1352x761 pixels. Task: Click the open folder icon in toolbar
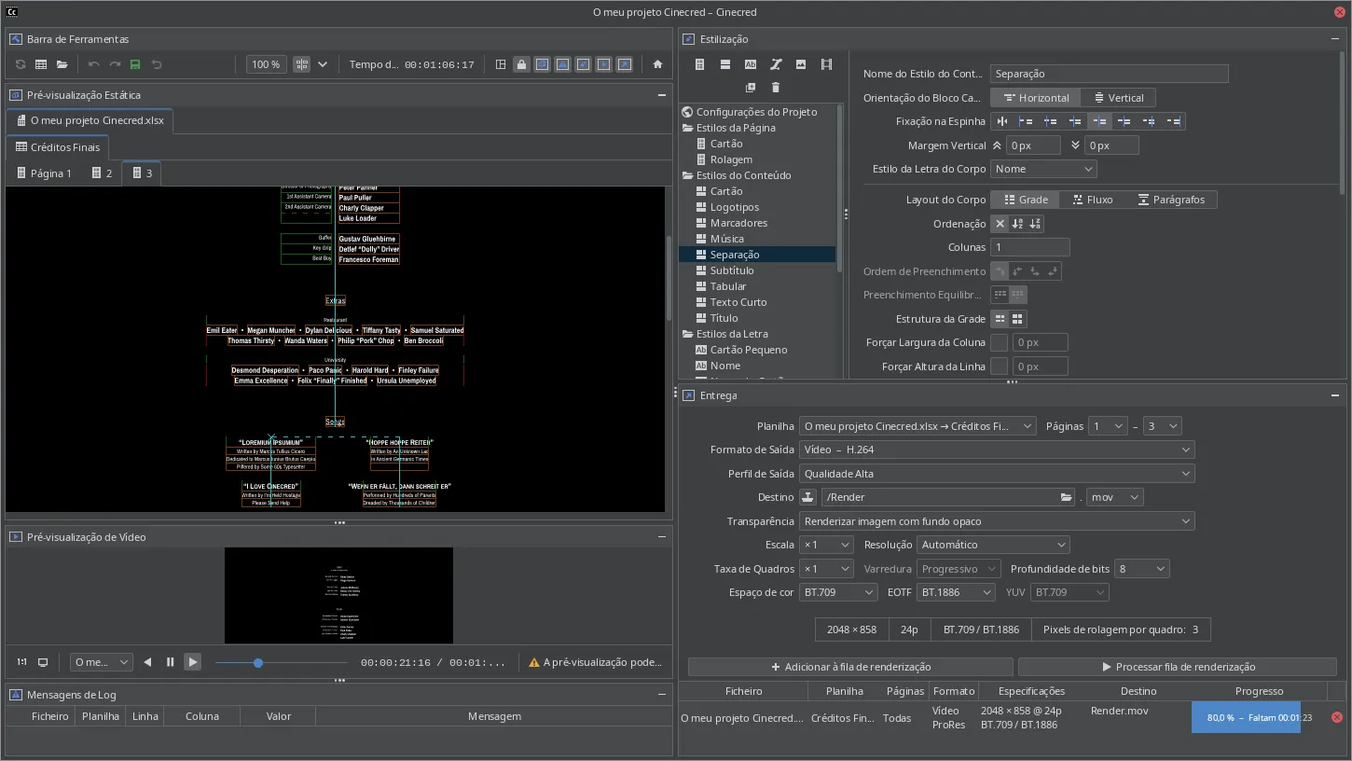coord(62,64)
